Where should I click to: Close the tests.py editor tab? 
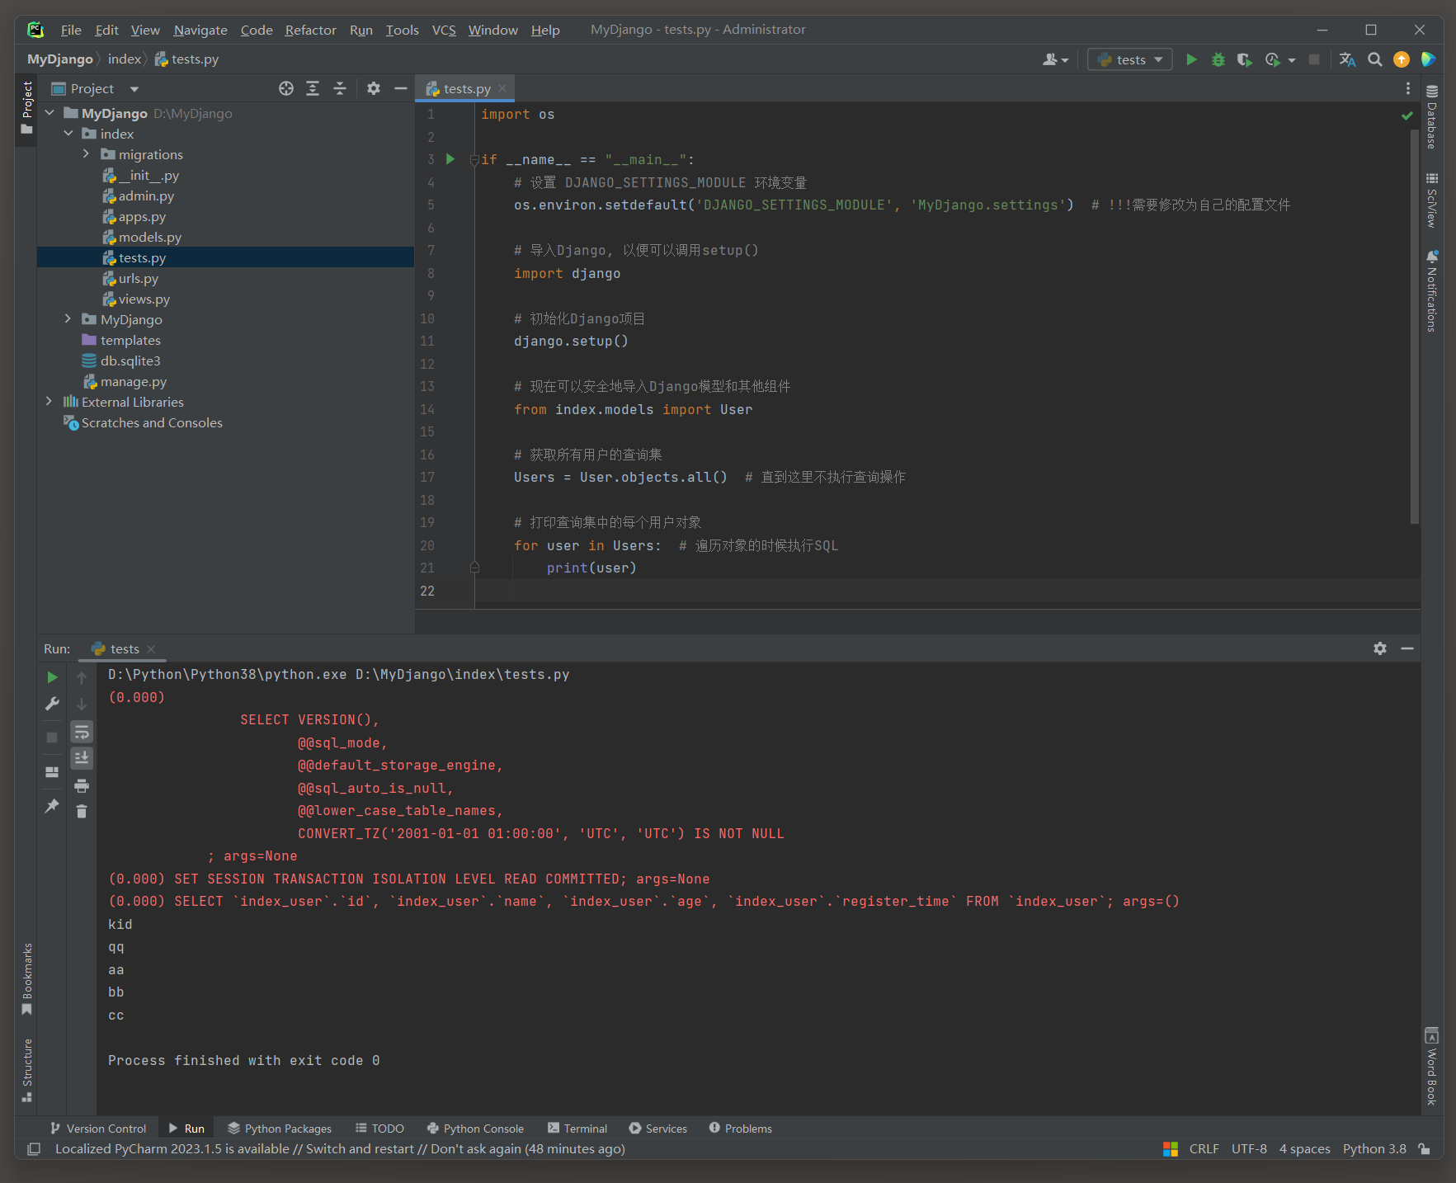(502, 88)
